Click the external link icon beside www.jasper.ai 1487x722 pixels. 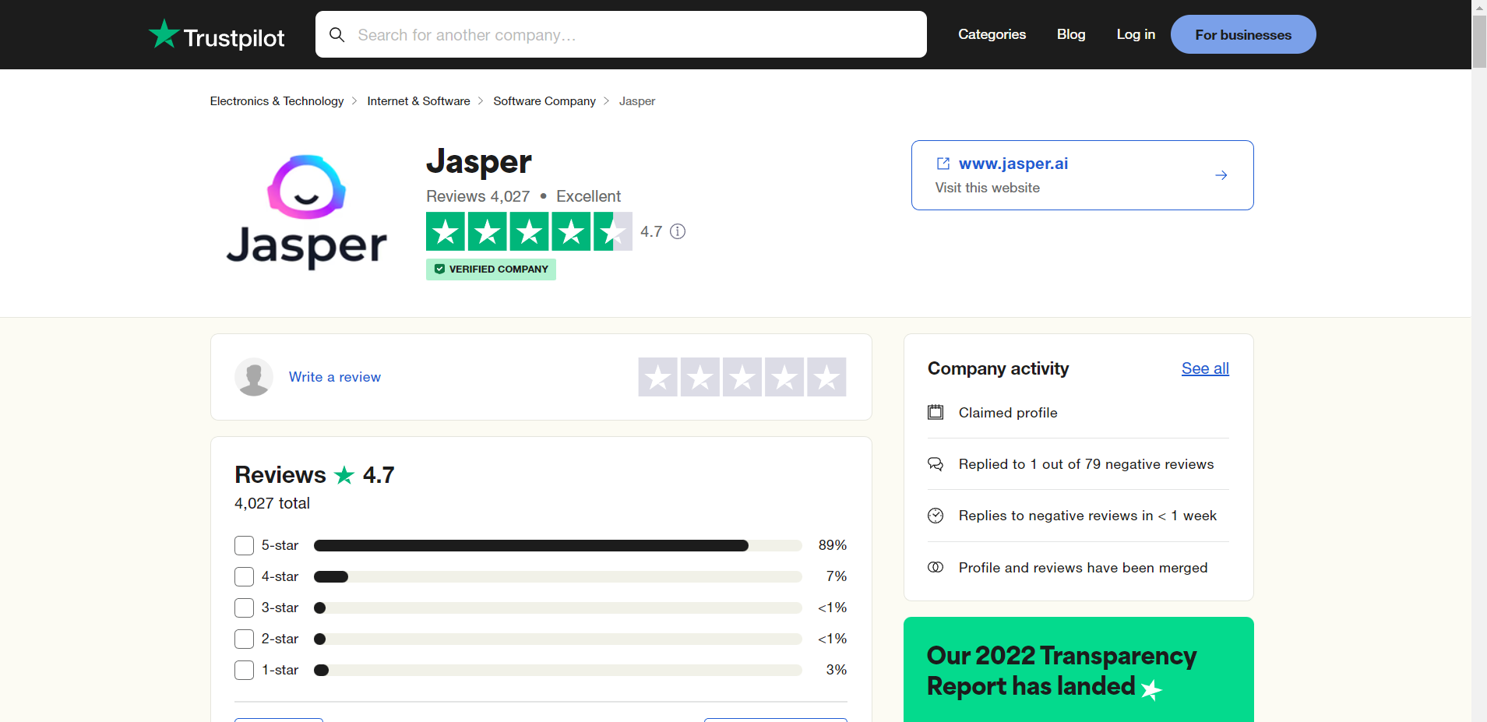tap(943, 164)
